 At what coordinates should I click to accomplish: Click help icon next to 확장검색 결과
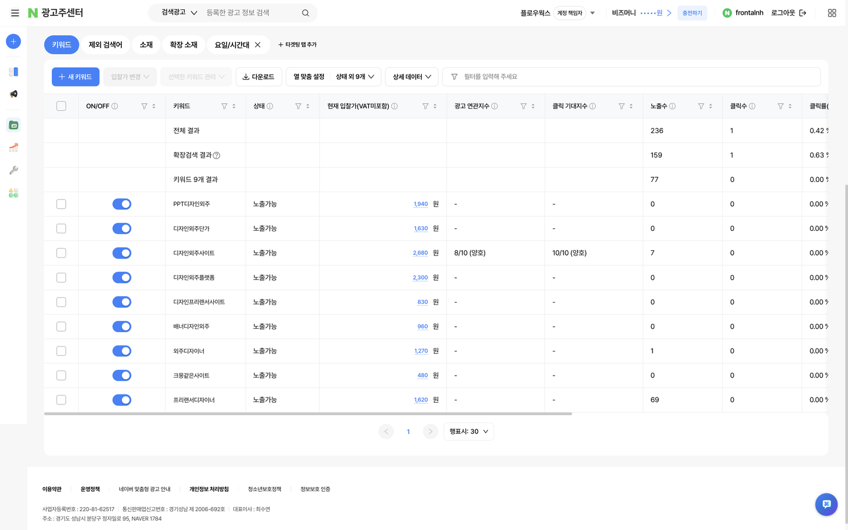(217, 155)
